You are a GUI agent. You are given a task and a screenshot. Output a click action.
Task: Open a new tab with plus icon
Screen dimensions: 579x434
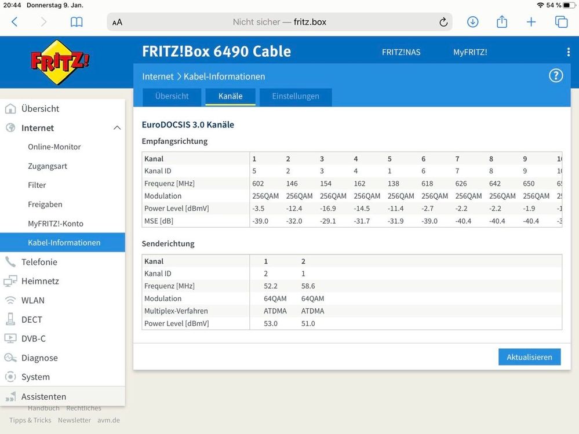(531, 22)
